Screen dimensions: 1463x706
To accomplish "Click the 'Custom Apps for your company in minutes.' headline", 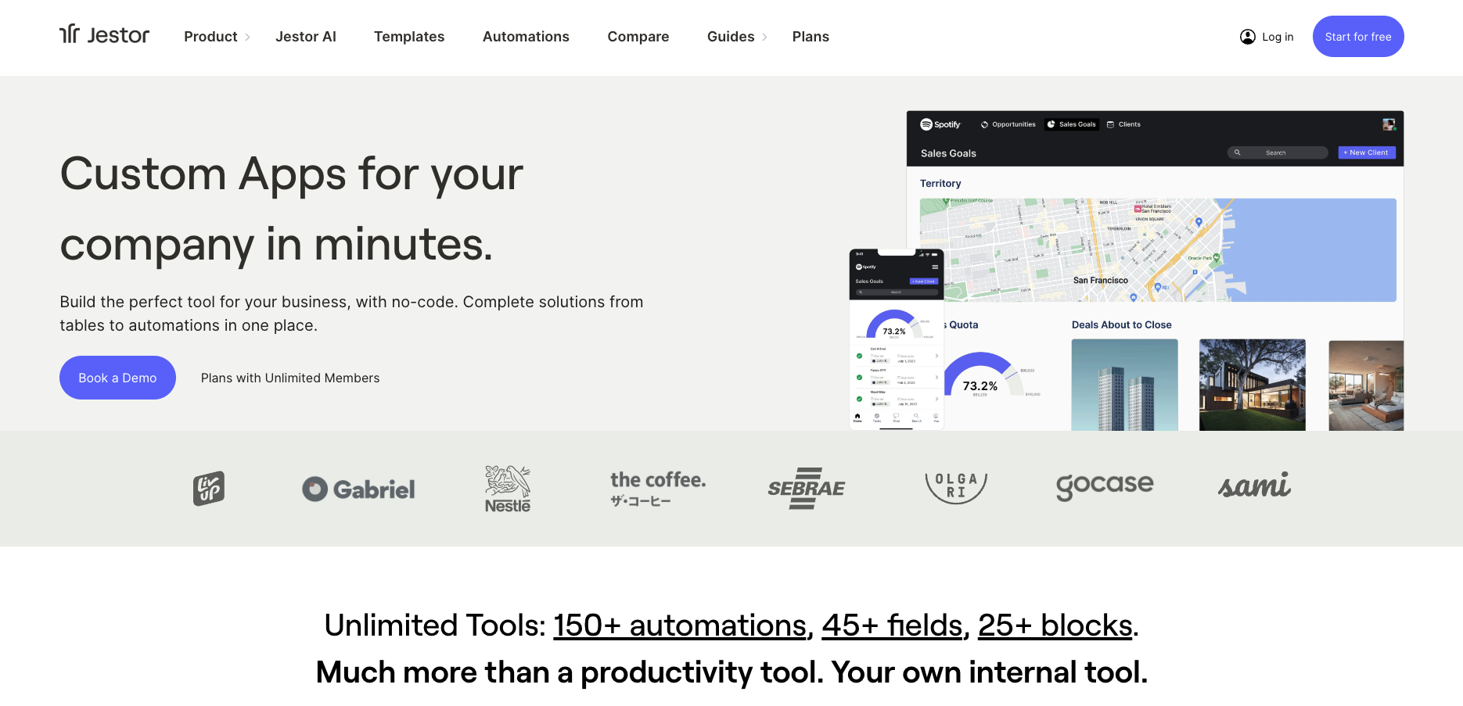I will tap(291, 209).
